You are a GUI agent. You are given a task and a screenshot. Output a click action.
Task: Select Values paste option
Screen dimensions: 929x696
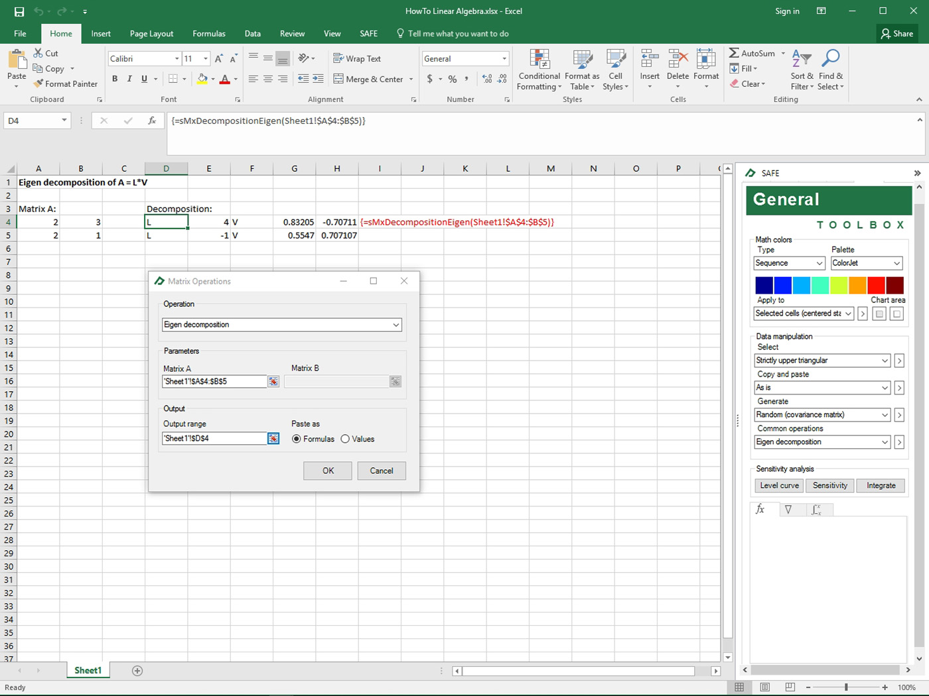(x=358, y=439)
